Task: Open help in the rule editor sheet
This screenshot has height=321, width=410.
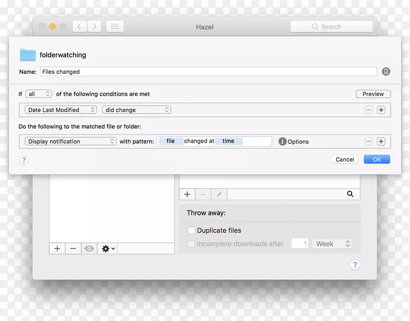Action: (24, 160)
